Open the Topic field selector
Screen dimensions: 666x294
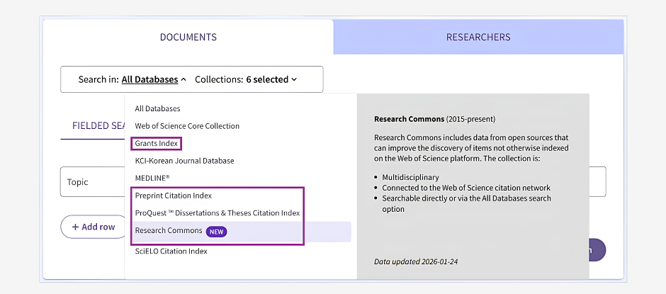coord(93,182)
